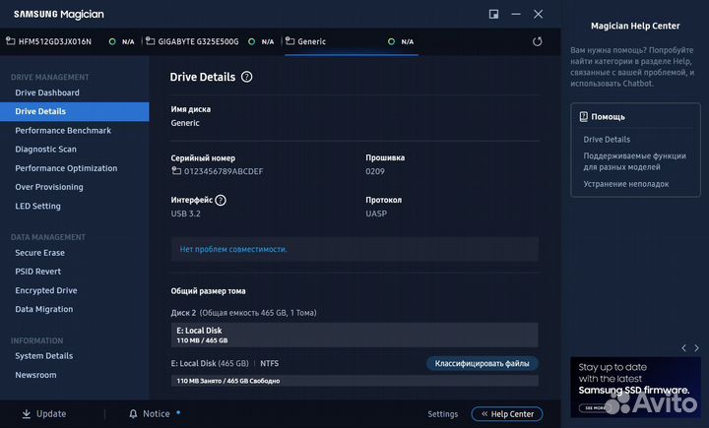Click the UASP protocol value
The width and height of the screenshot is (709, 428).
376,214
